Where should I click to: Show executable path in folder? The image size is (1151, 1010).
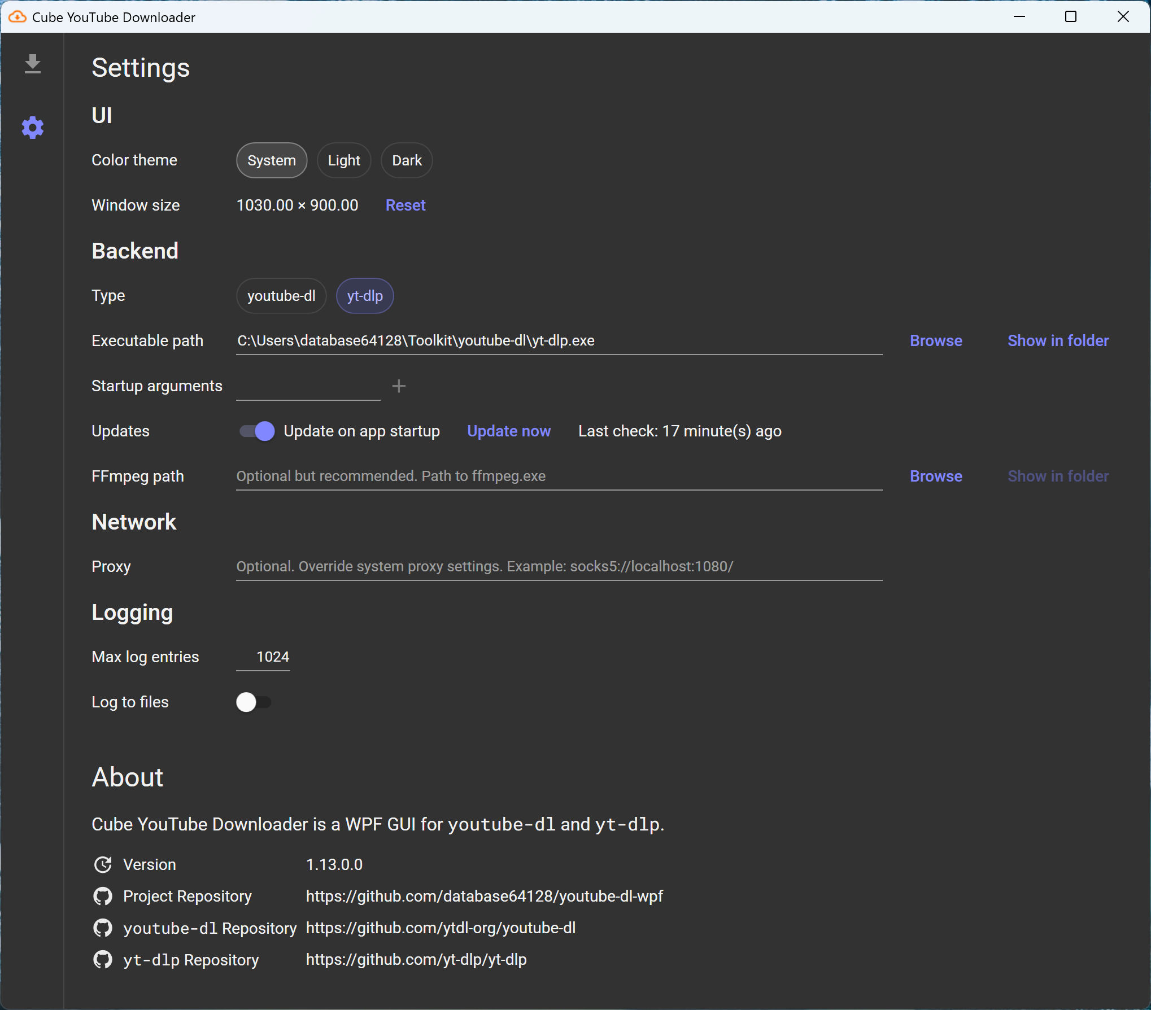[x=1058, y=341]
